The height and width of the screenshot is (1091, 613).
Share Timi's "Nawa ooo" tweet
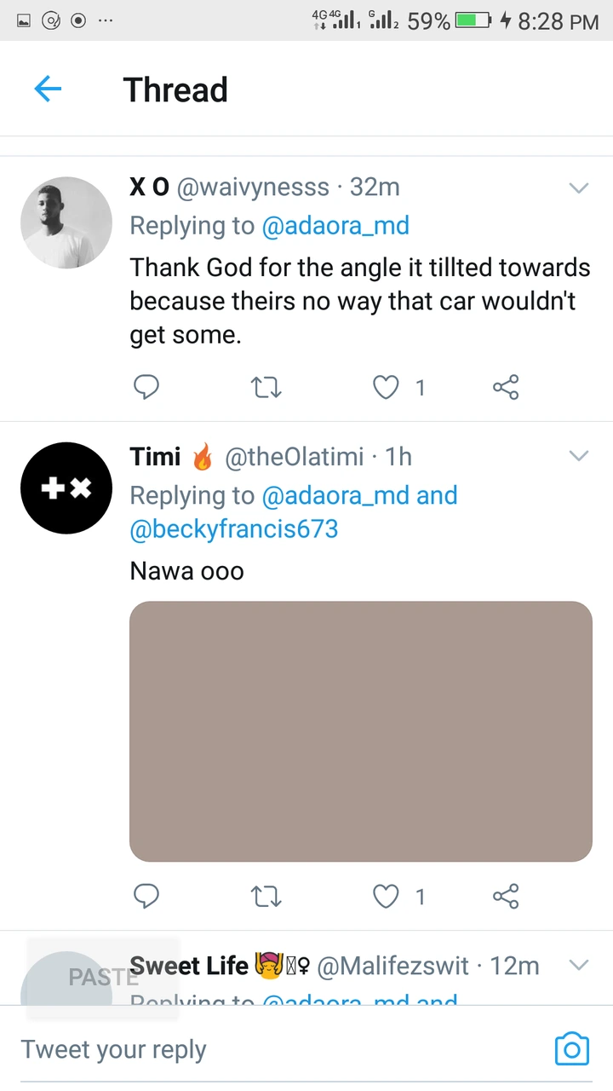(506, 896)
